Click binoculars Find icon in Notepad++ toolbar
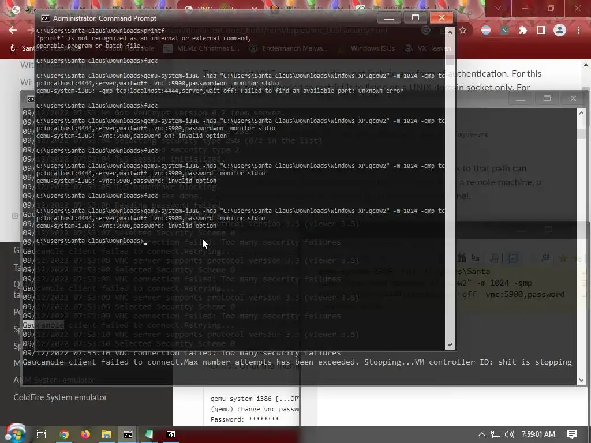This screenshot has width=591, height=443. (462, 258)
